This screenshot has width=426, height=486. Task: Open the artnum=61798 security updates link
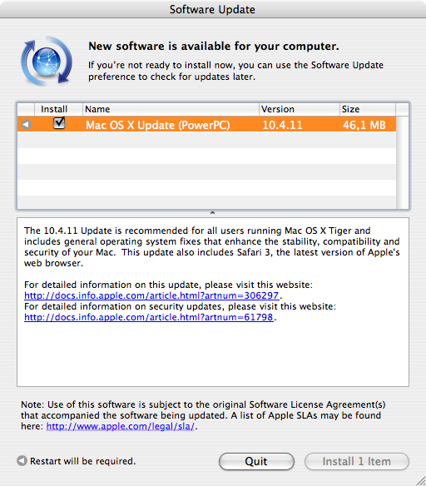point(149,317)
